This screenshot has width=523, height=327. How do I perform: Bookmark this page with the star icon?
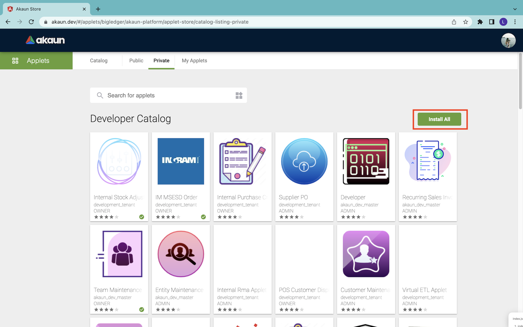[x=466, y=22]
